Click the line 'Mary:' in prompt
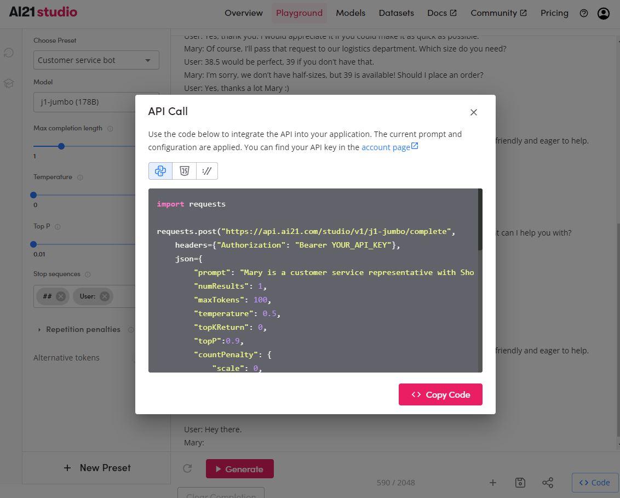 click(x=194, y=443)
